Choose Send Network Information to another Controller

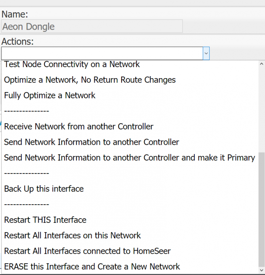pyautogui.click(x=92, y=142)
